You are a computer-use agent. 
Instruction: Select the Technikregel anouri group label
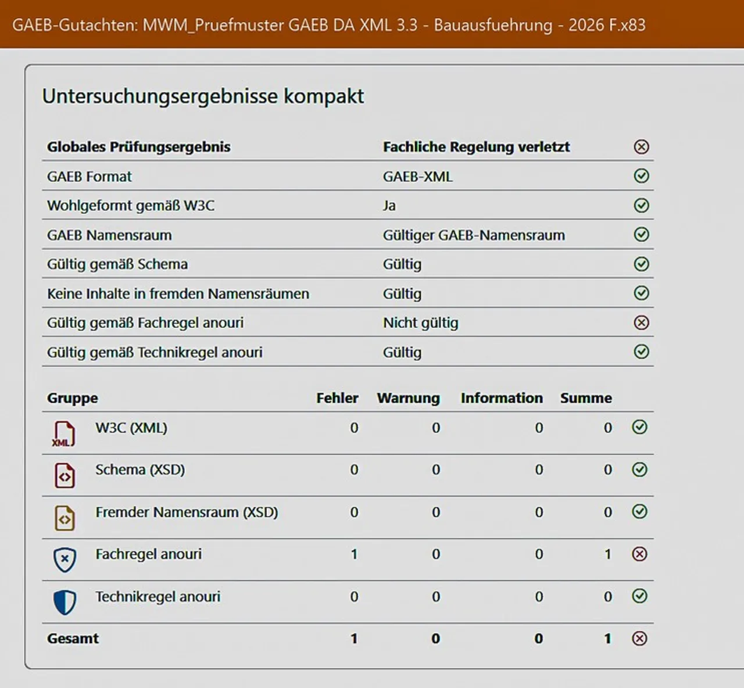pyautogui.click(x=158, y=597)
